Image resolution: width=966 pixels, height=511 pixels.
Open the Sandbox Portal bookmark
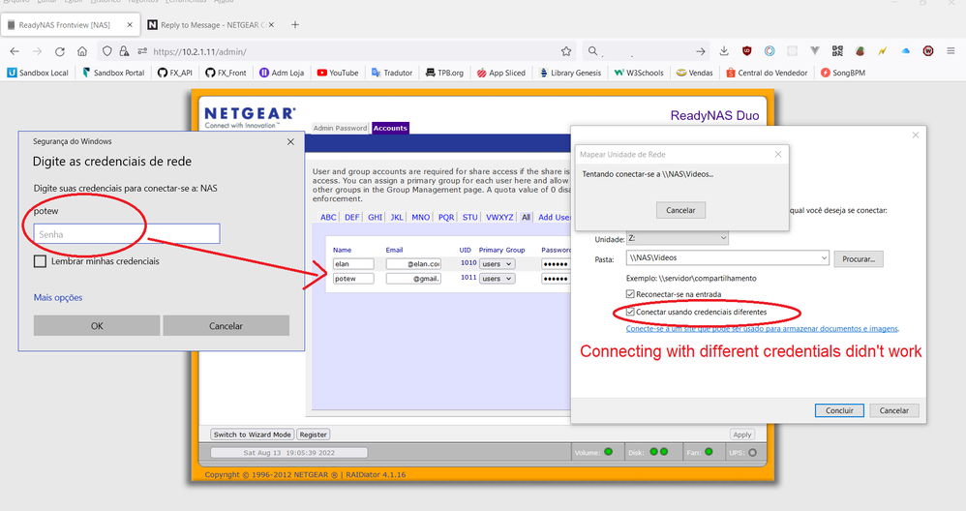tap(113, 73)
